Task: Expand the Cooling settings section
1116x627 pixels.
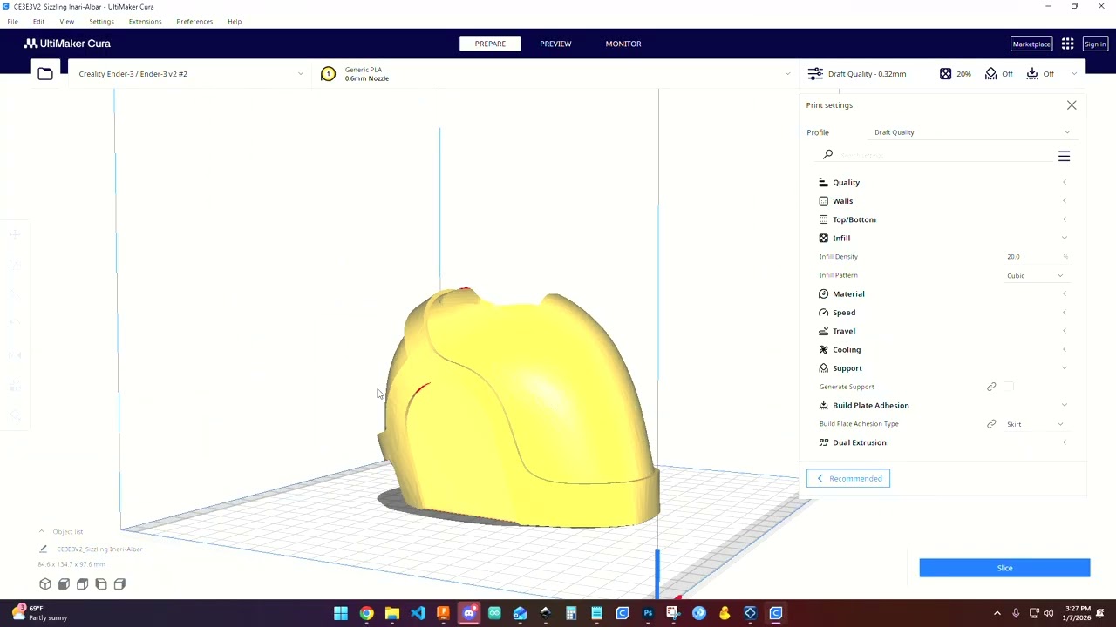Action: pos(943,350)
